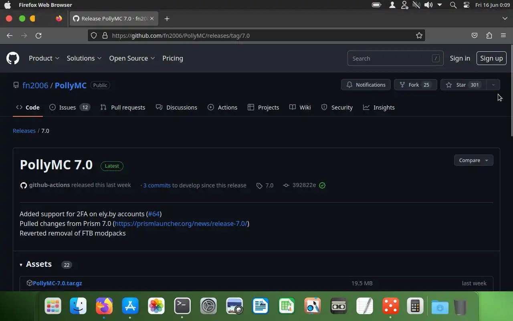Open Finder from the dock

(x=78, y=307)
